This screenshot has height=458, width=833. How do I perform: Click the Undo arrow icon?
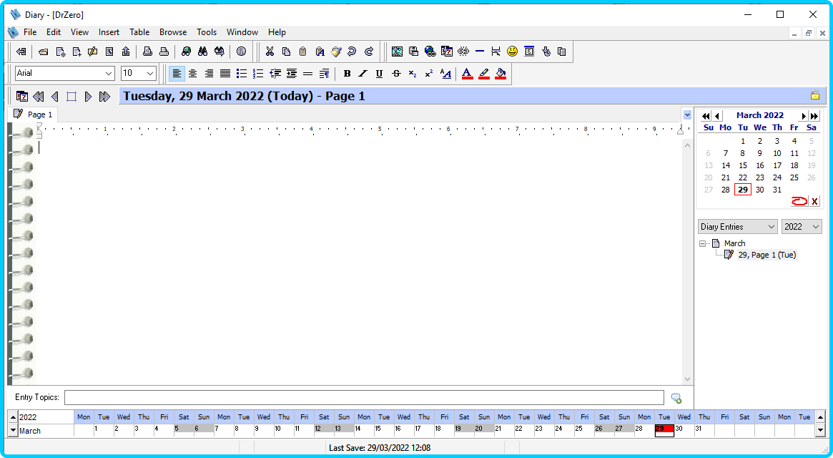[352, 52]
